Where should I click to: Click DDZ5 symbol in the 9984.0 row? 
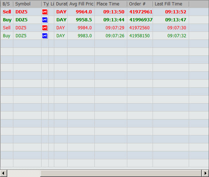click(21, 28)
